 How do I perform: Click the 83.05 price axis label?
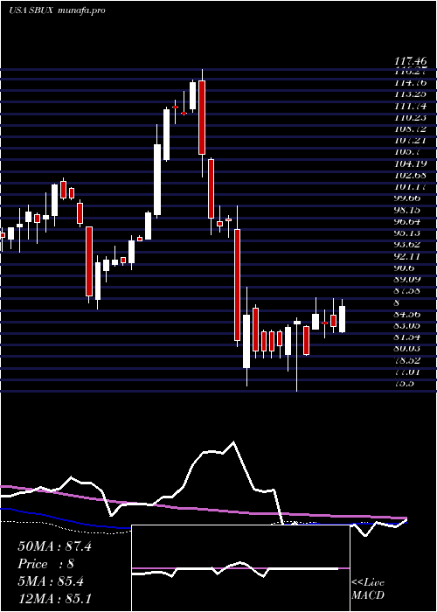409,325
